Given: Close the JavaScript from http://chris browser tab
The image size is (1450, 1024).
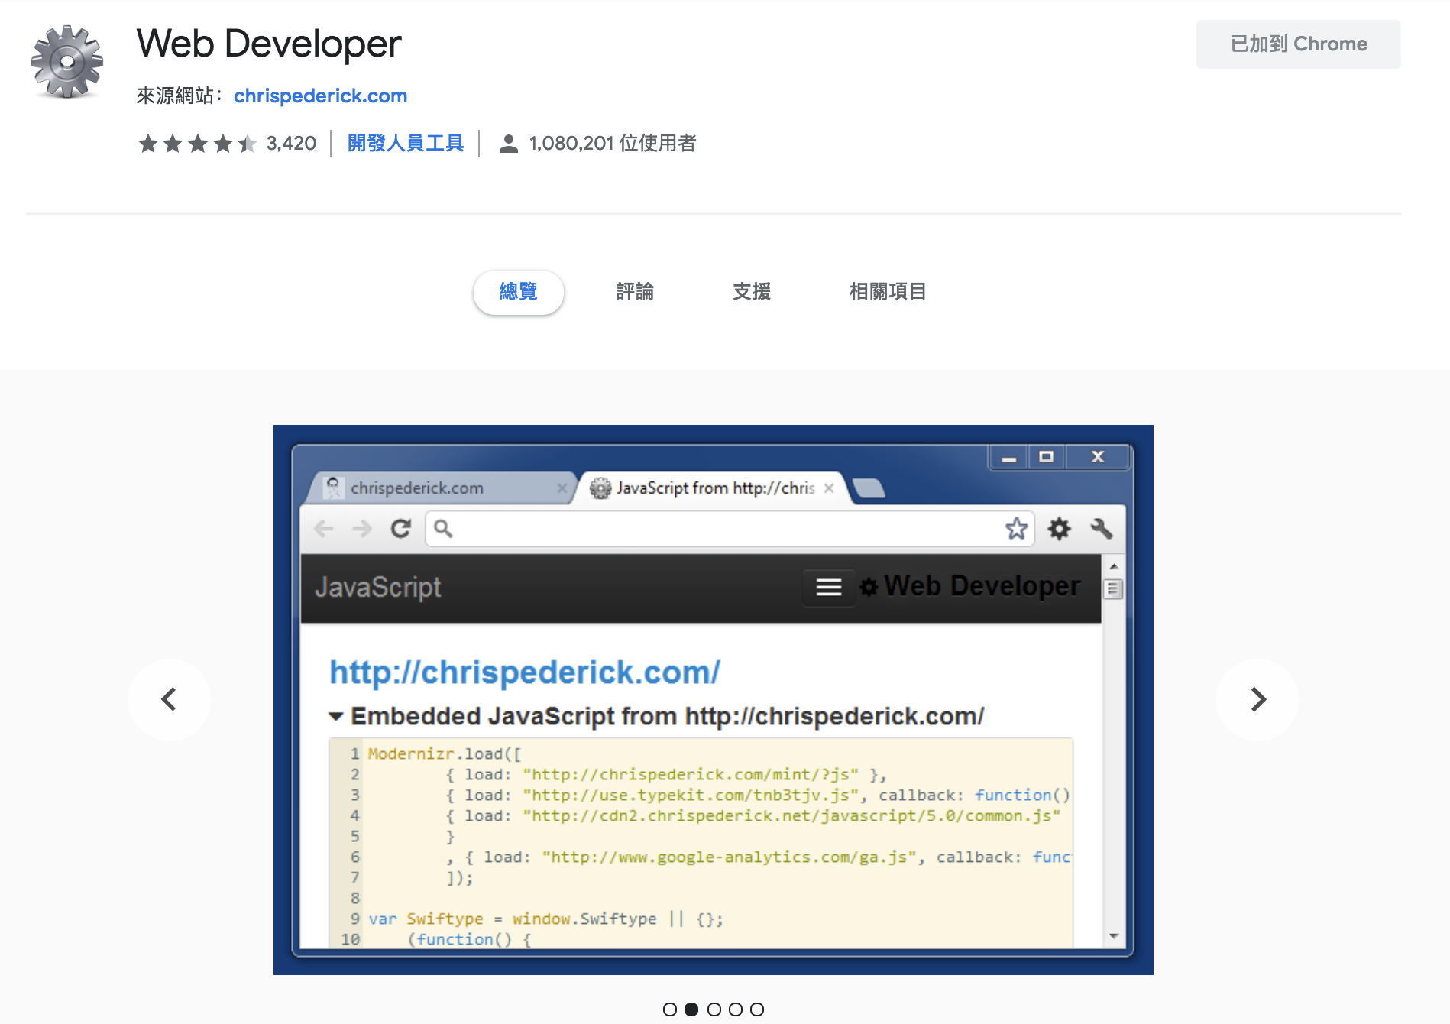Looking at the screenshot, I should (x=829, y=488).
